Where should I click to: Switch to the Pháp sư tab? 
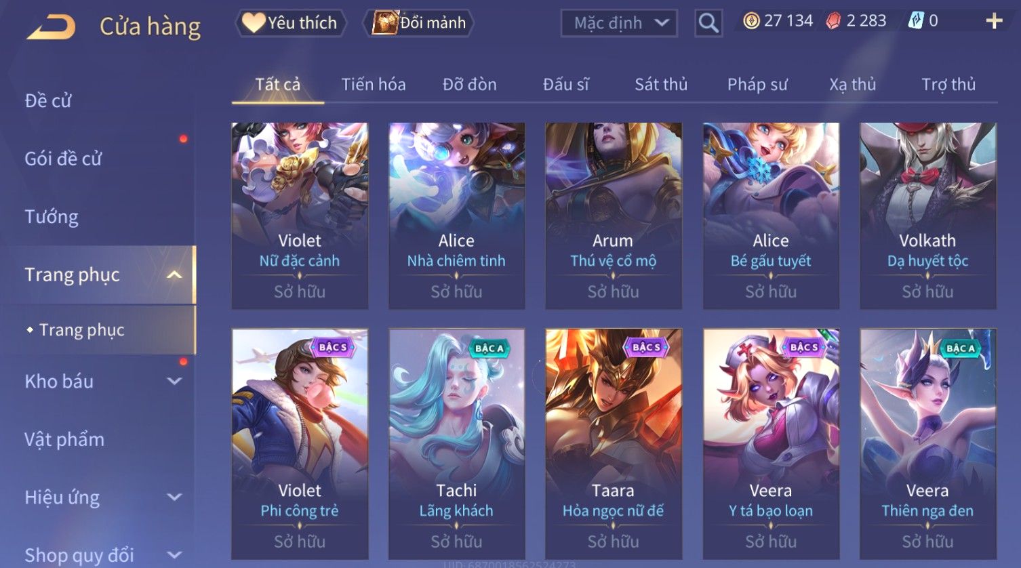[x=757, y=84]
